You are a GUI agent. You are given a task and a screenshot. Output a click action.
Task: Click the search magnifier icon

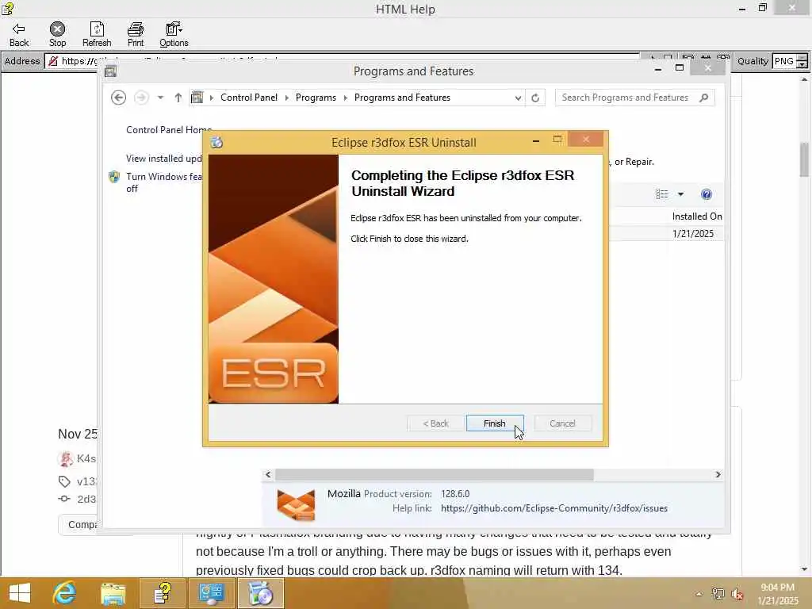tap(704, 98)
